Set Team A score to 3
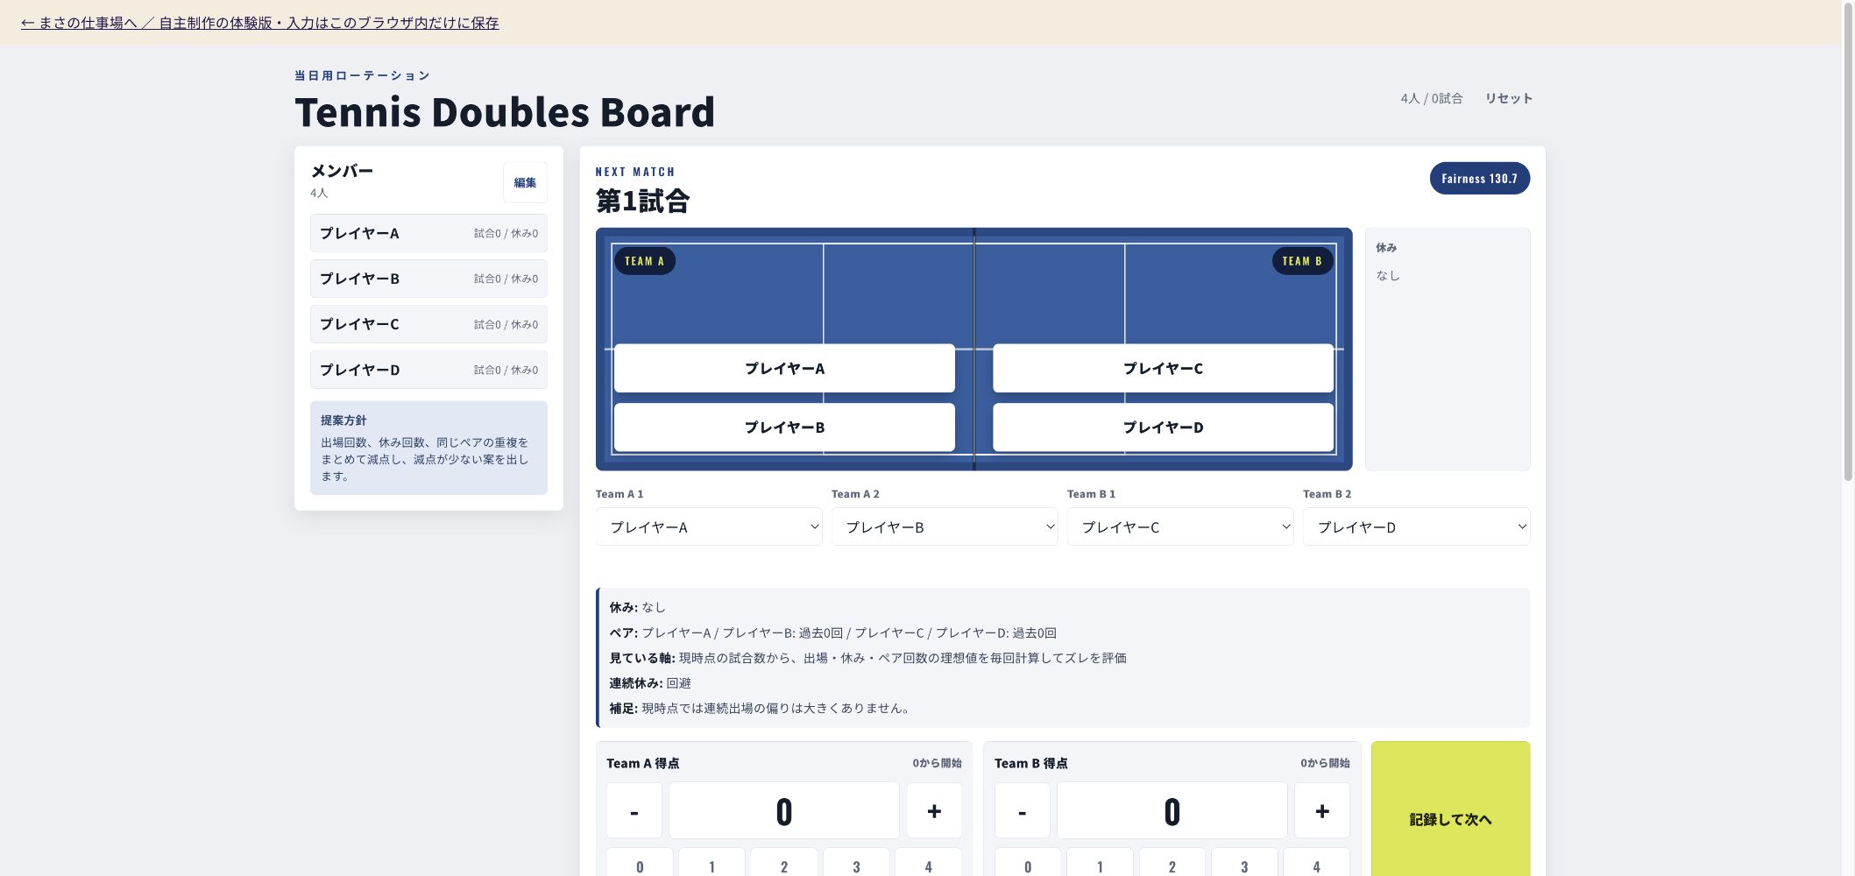The image size is (1855, 876). 856,863
